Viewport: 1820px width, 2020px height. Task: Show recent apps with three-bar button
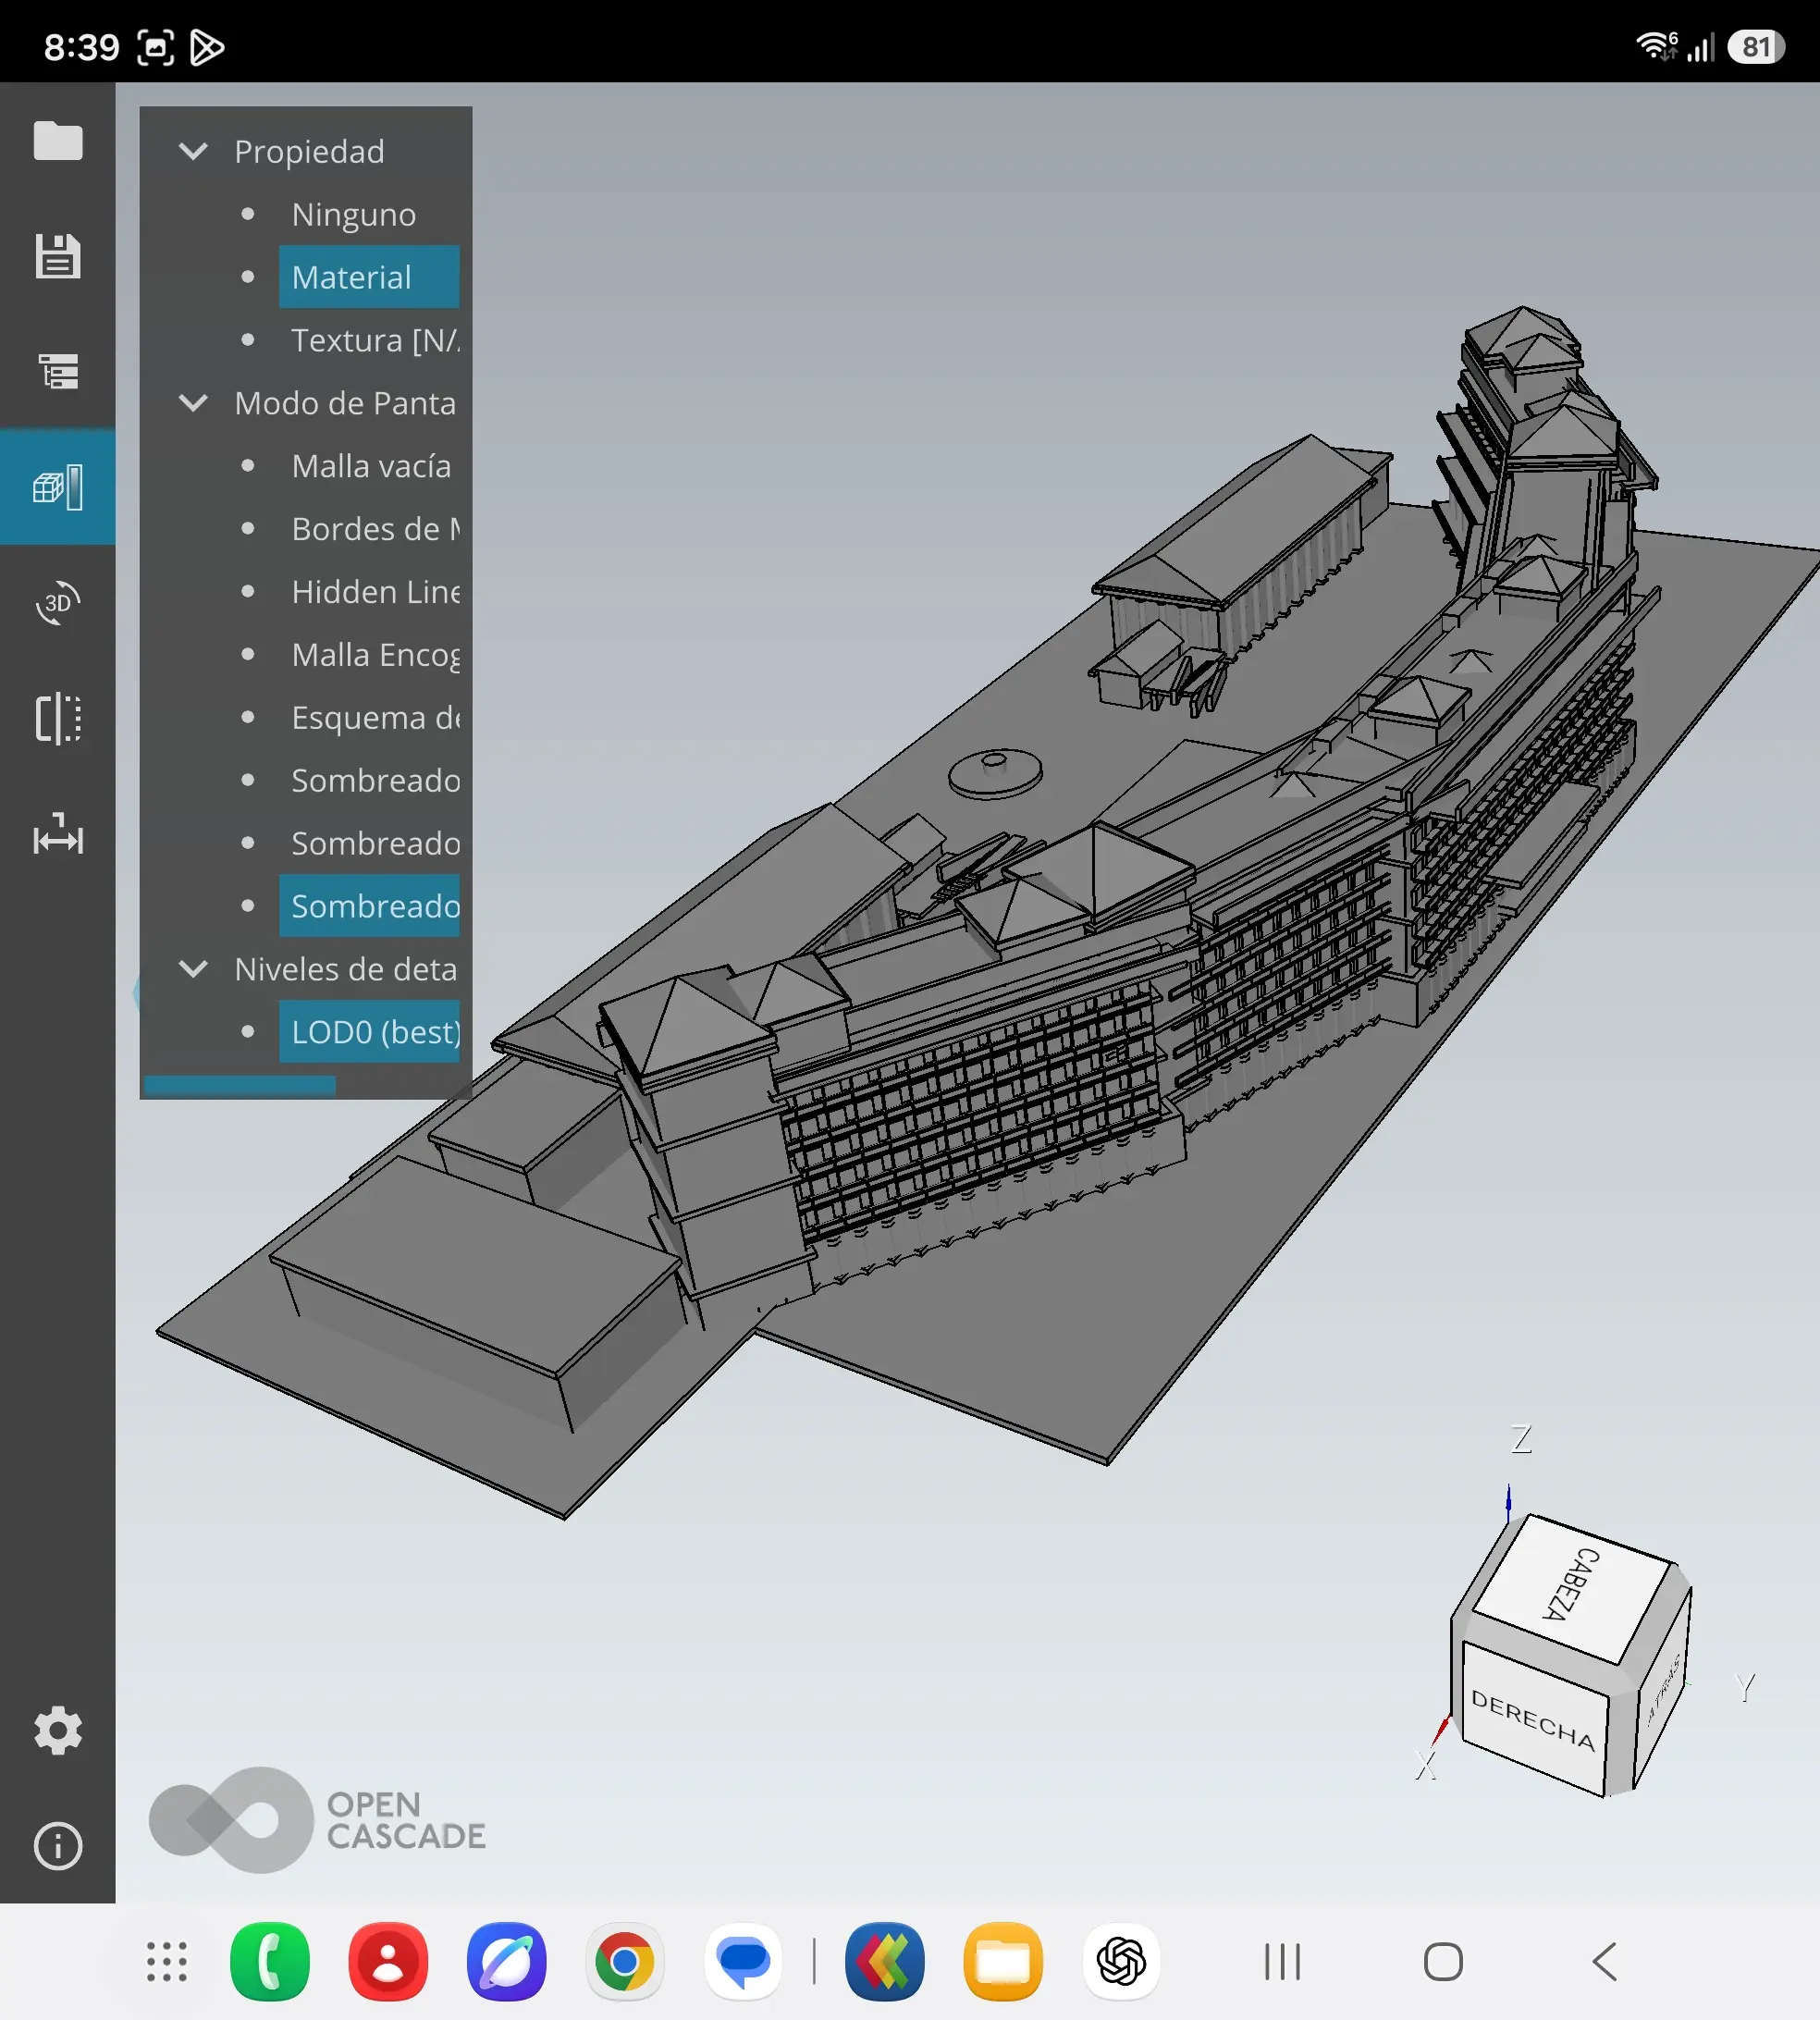1282,1961
